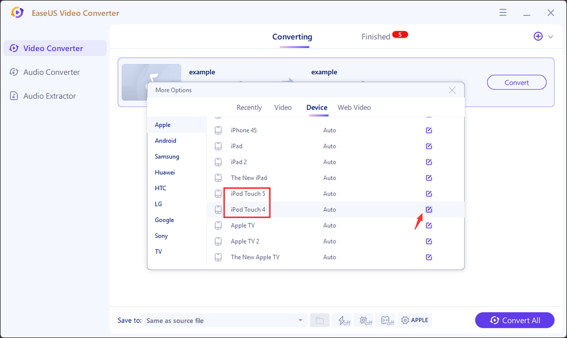Click the add files plus icon
567x338 pixels.
538,36
